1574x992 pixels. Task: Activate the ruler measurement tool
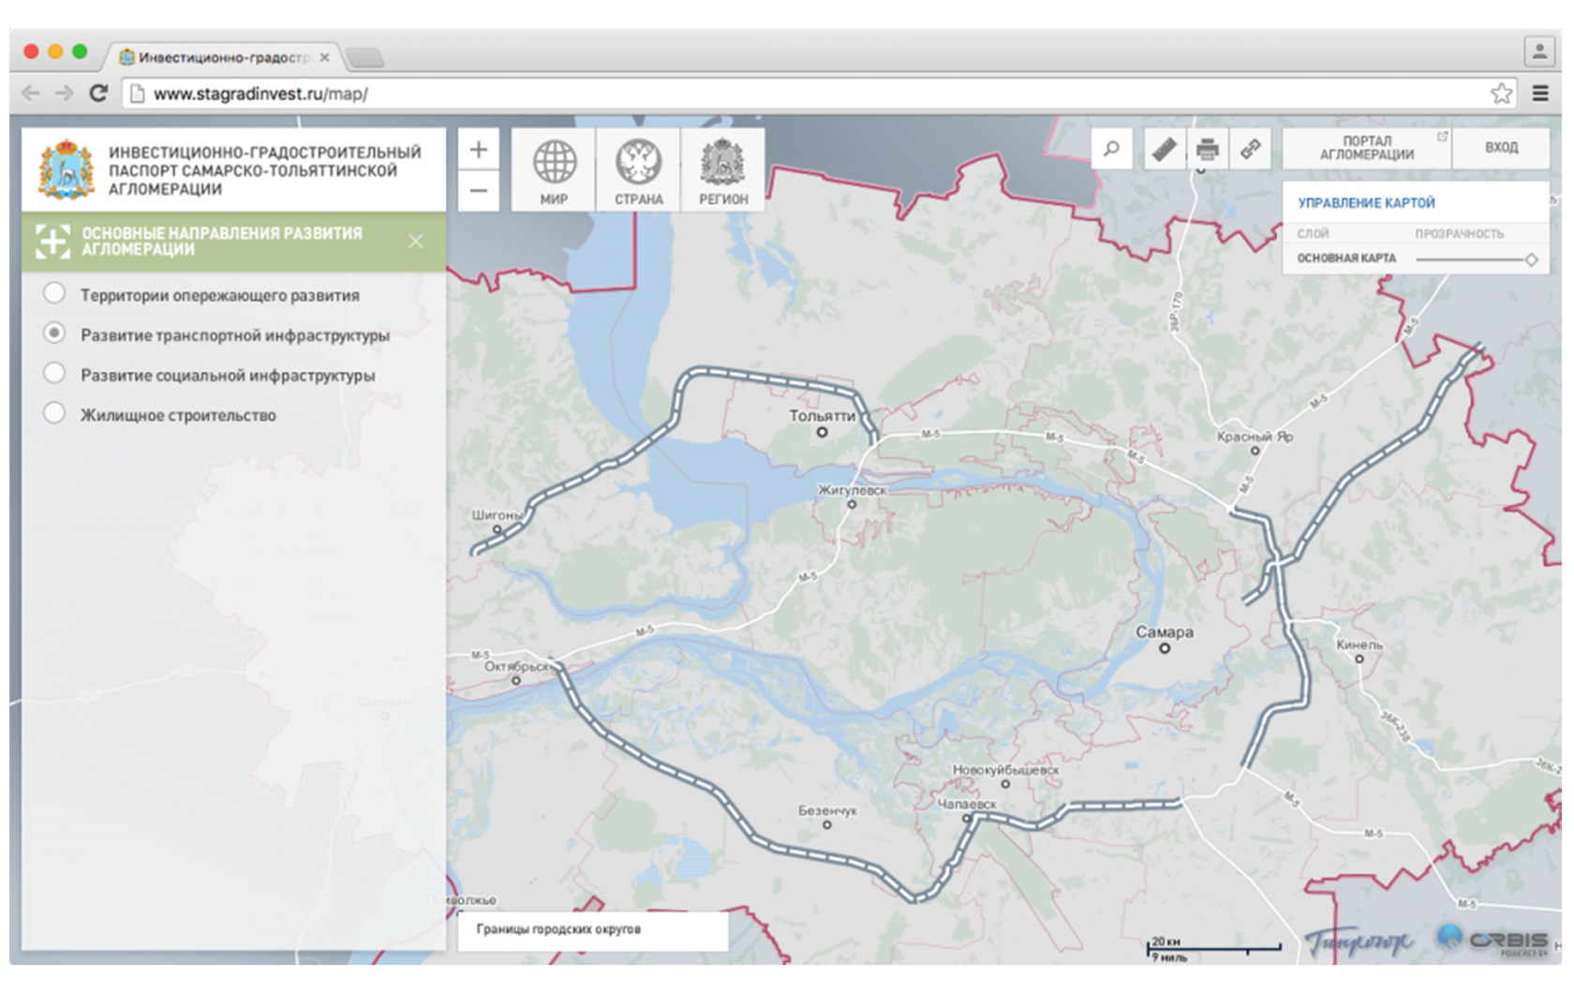pyautogui.click(x=1165, y=148)
